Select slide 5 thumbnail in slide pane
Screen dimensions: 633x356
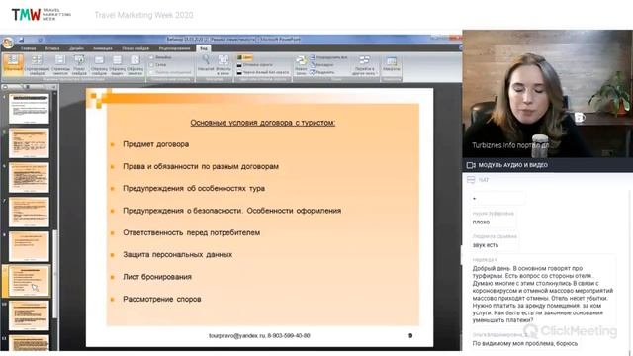click(x=29, y=142)
